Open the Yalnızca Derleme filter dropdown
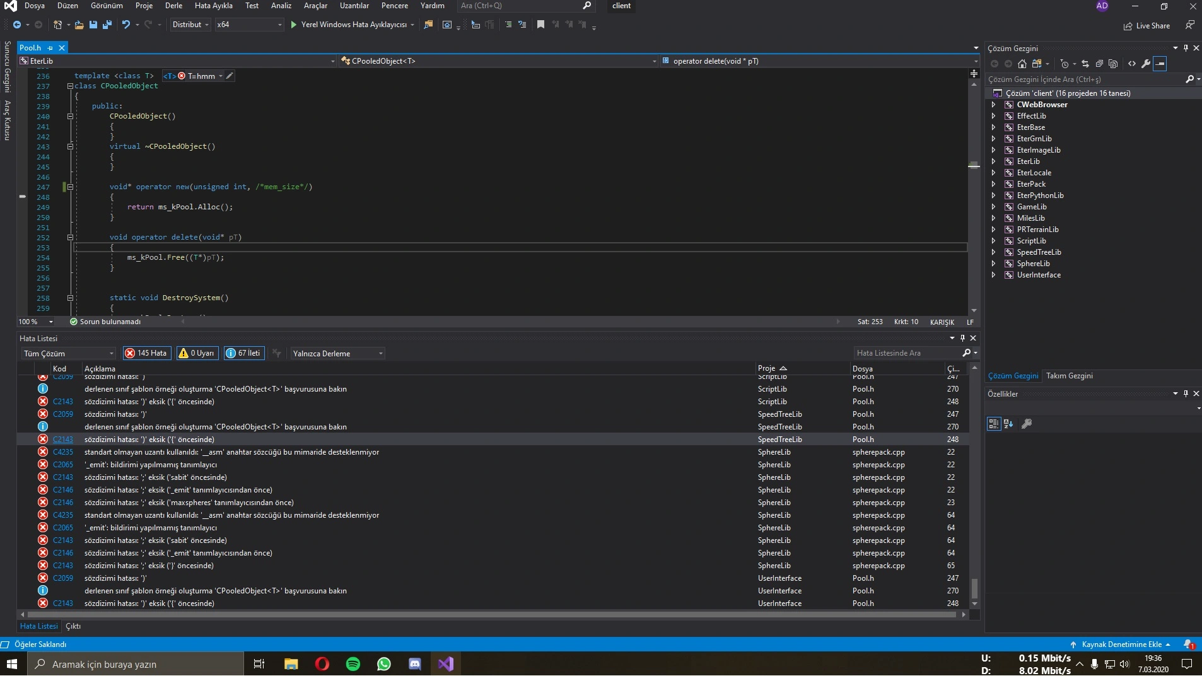The height and width of the screenshot is (676, 1202). click(337, 353)
